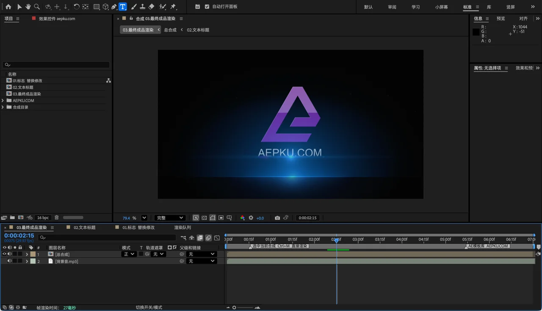542x311 pixels.
Task: Click the new folder icon in Project panel
Action: coord(12,217)
